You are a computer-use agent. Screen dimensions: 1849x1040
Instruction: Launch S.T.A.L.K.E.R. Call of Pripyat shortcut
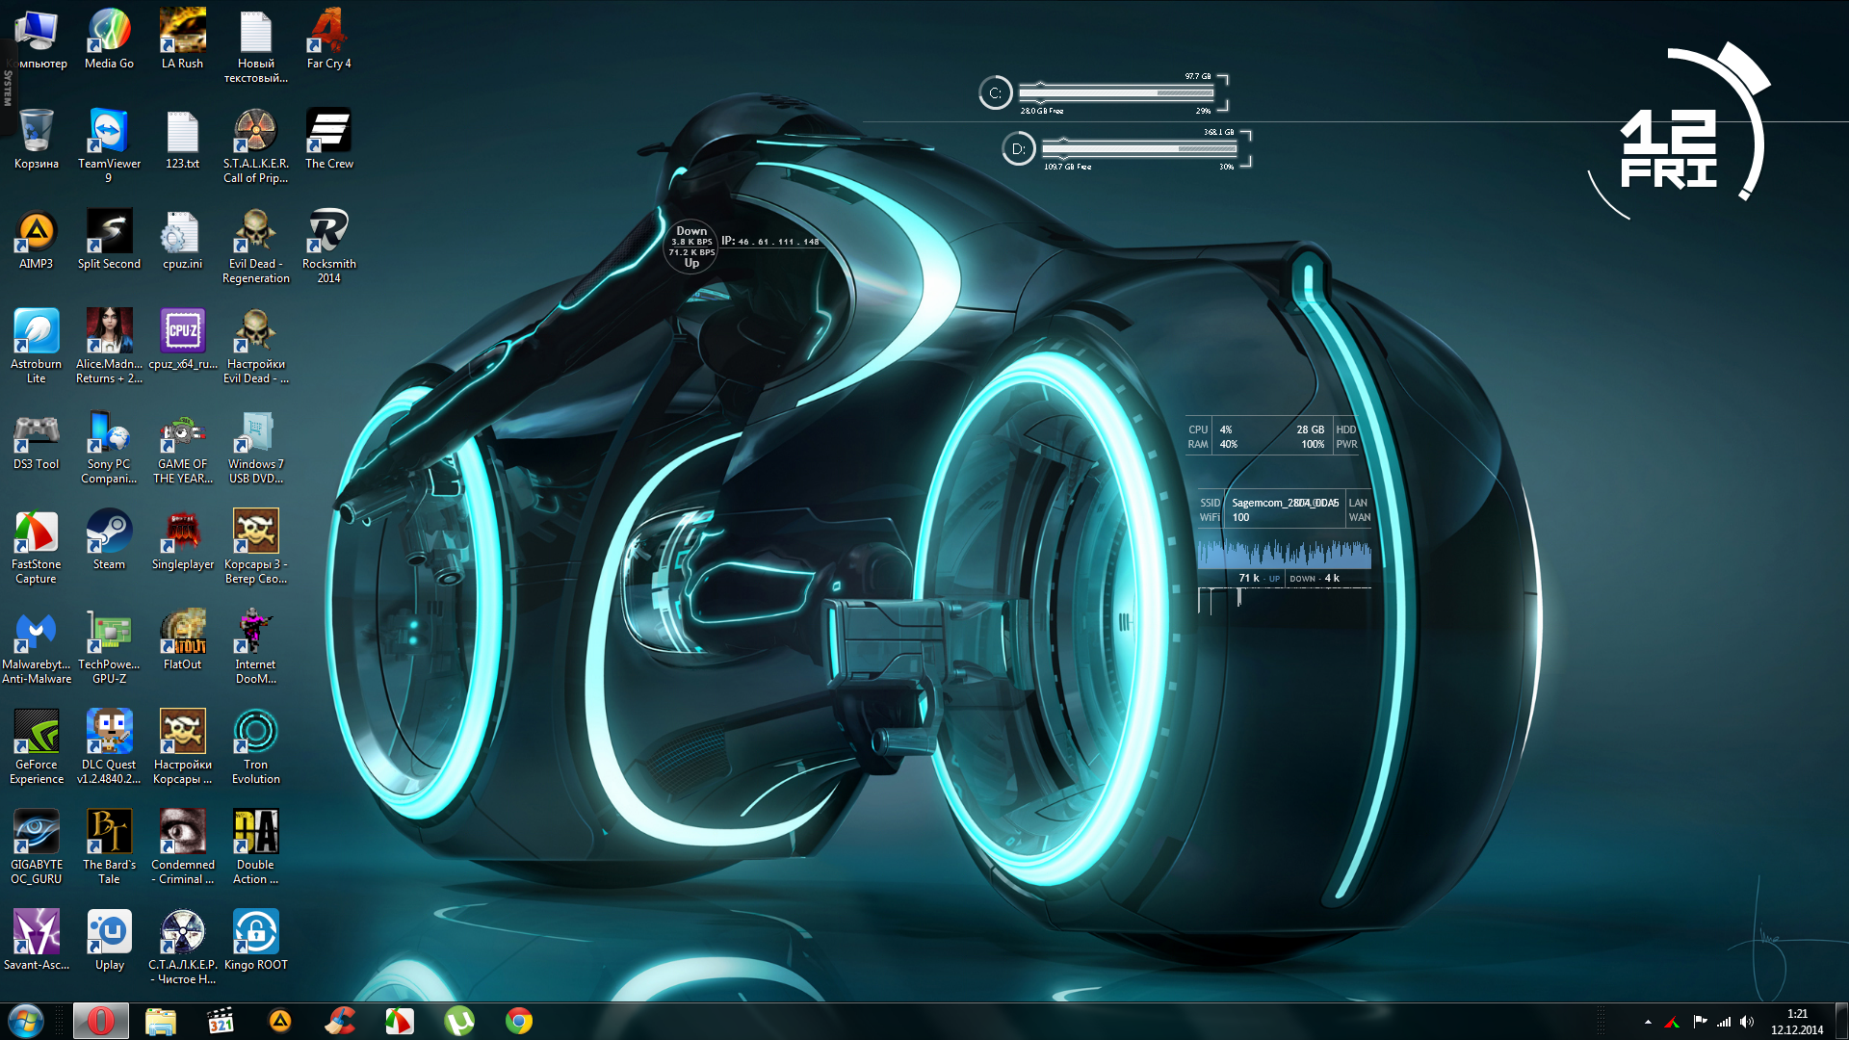[255, 147]
